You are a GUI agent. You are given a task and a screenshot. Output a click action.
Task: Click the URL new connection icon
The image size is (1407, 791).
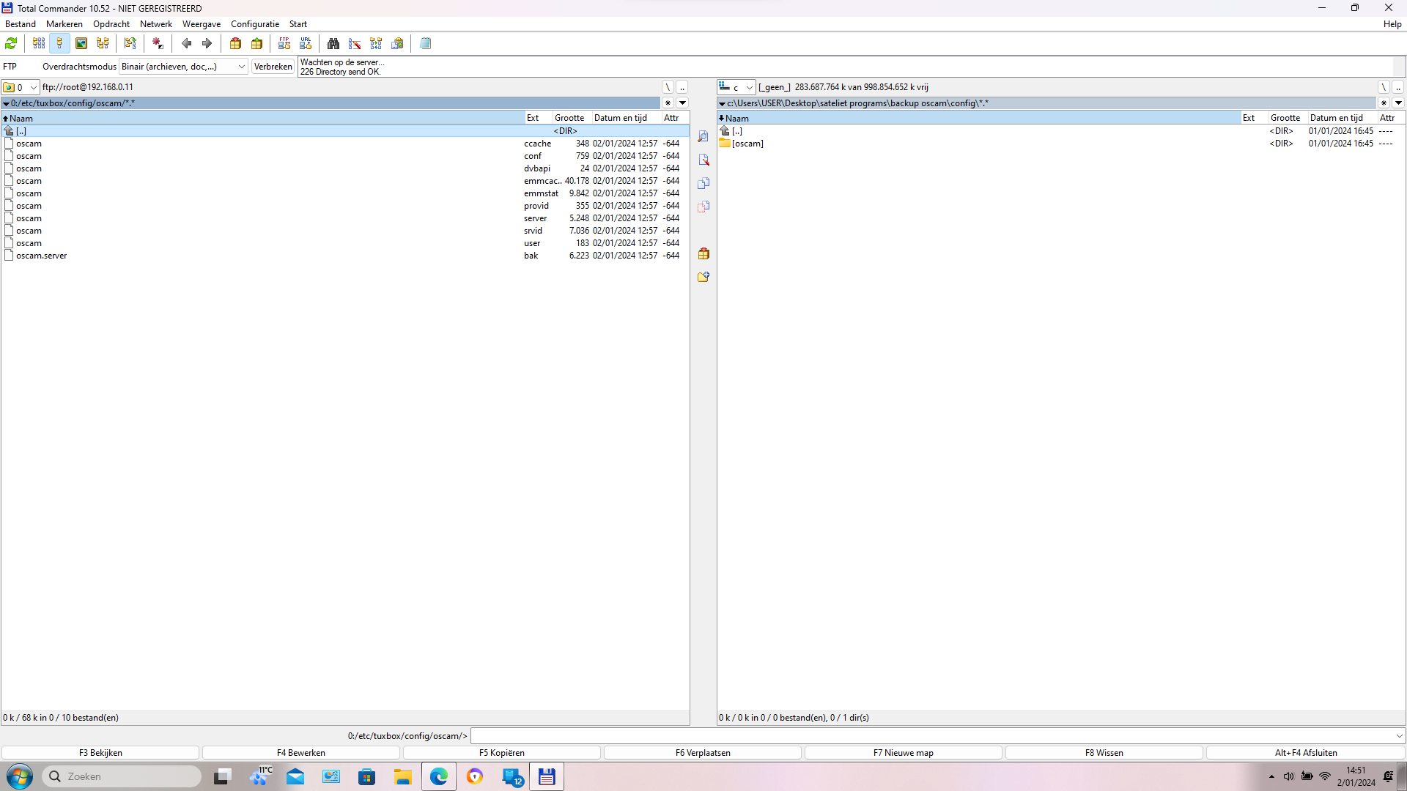coord(306,43)
